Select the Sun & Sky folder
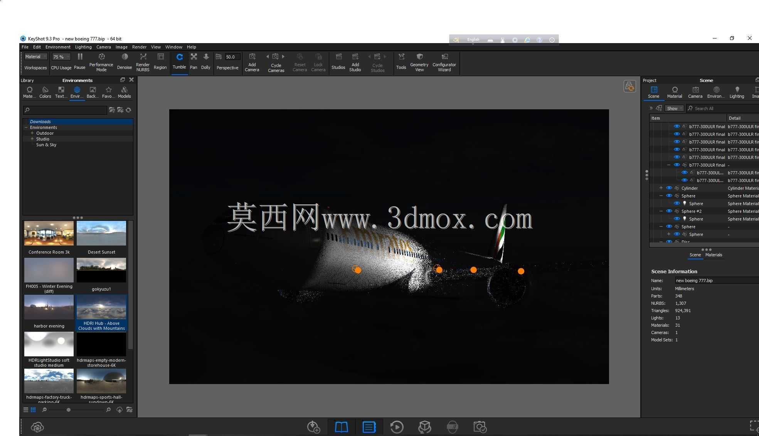This screenshot has height=436, width=759. pos(46,145)
